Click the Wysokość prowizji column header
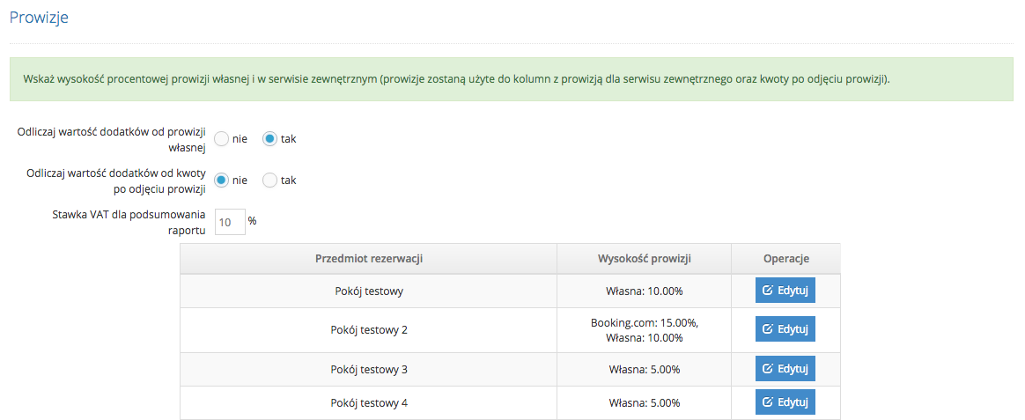 coord(645,259)
